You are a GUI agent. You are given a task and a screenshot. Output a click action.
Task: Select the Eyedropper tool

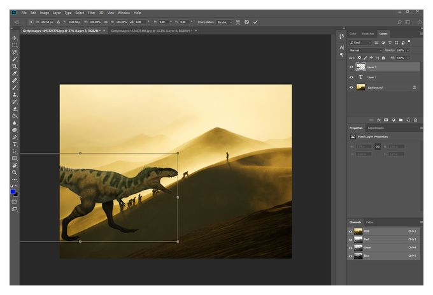[x=15, y=73]
